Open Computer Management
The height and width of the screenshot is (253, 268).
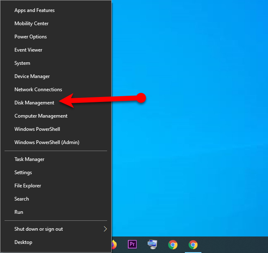pyautogui.click(x=41, y=116)
